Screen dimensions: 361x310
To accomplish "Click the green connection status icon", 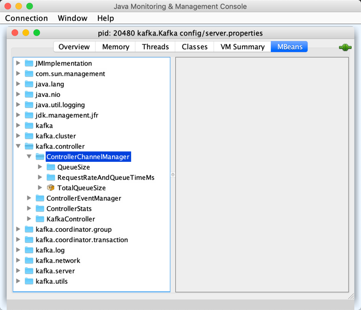I will click(345, 48).
